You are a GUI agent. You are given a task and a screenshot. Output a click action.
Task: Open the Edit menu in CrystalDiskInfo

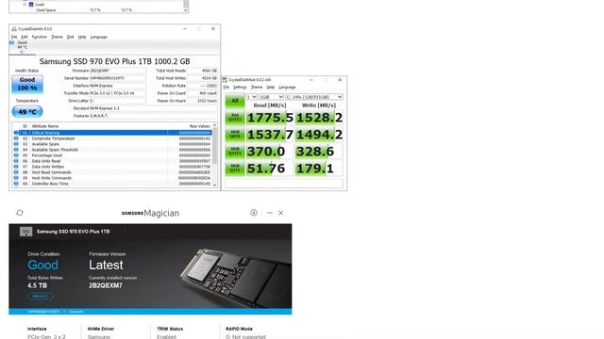click(x=25, y=37)
